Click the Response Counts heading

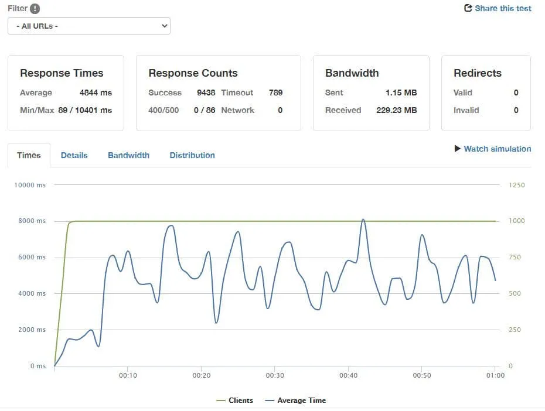pyautogui.click(x=193, y=73)
